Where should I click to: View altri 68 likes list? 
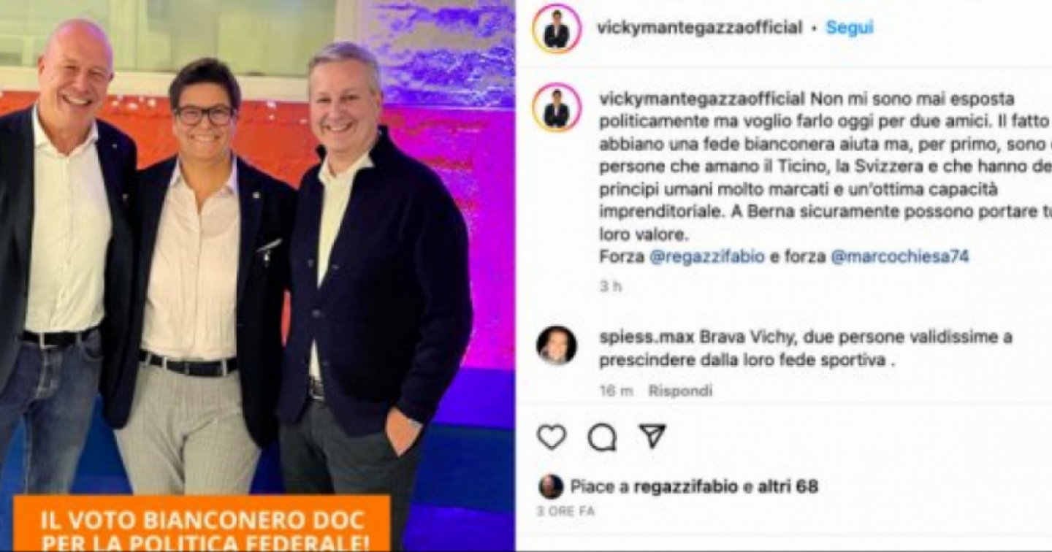point(788,486)
